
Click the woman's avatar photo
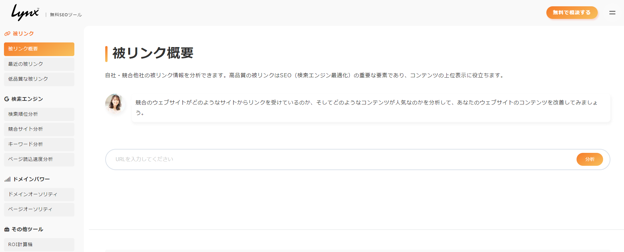tap(115, 103)
